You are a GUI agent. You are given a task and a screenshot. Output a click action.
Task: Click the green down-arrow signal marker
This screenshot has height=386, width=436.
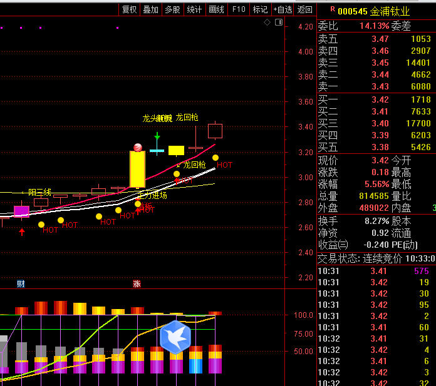tap(157, 136)
